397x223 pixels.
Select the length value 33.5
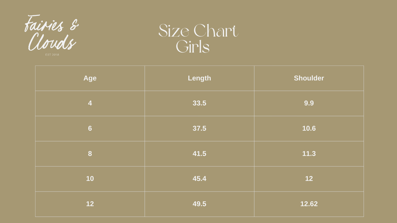(x=199, y=103)
